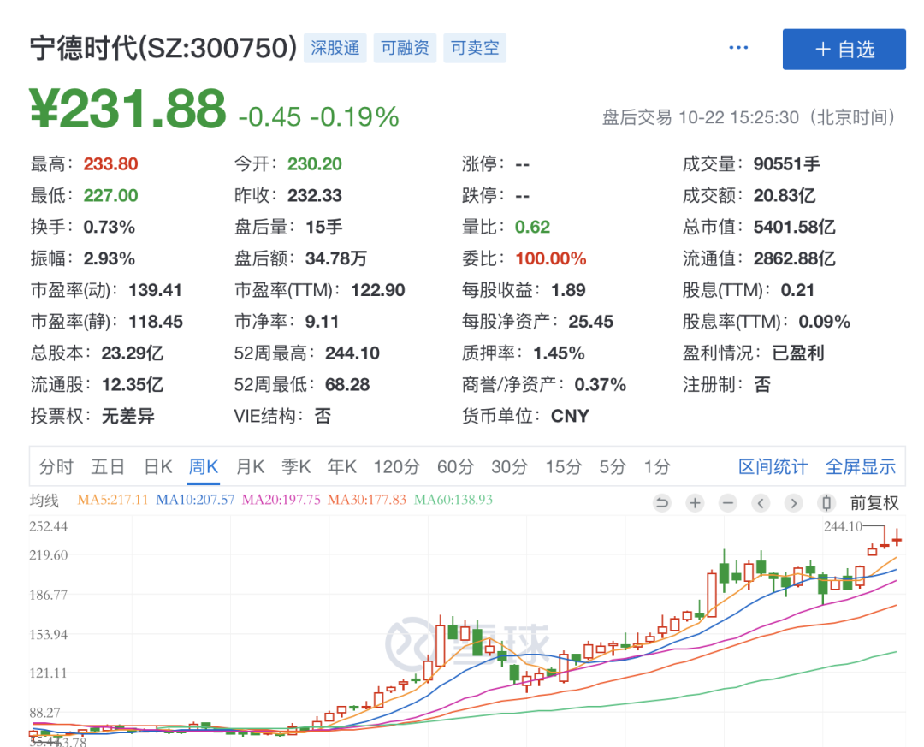This screenshot has width=924, height=747.
Task: Zoom out chart with minus icon
Action: 728,503
